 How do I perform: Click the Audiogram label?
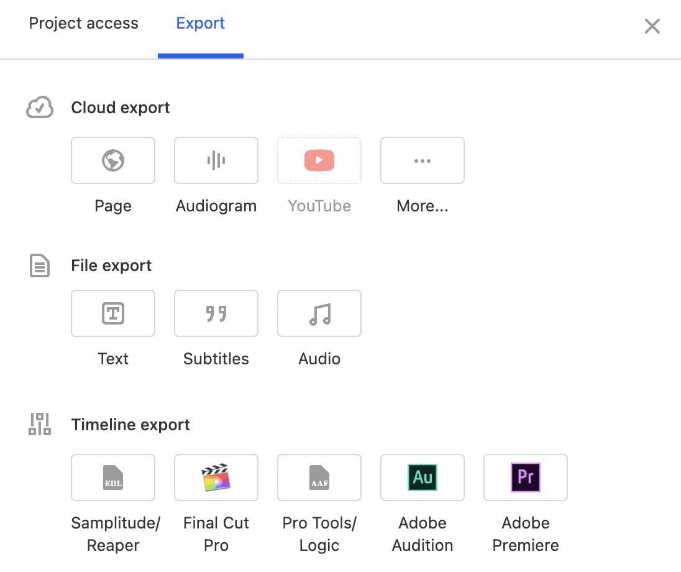[216, 206]
